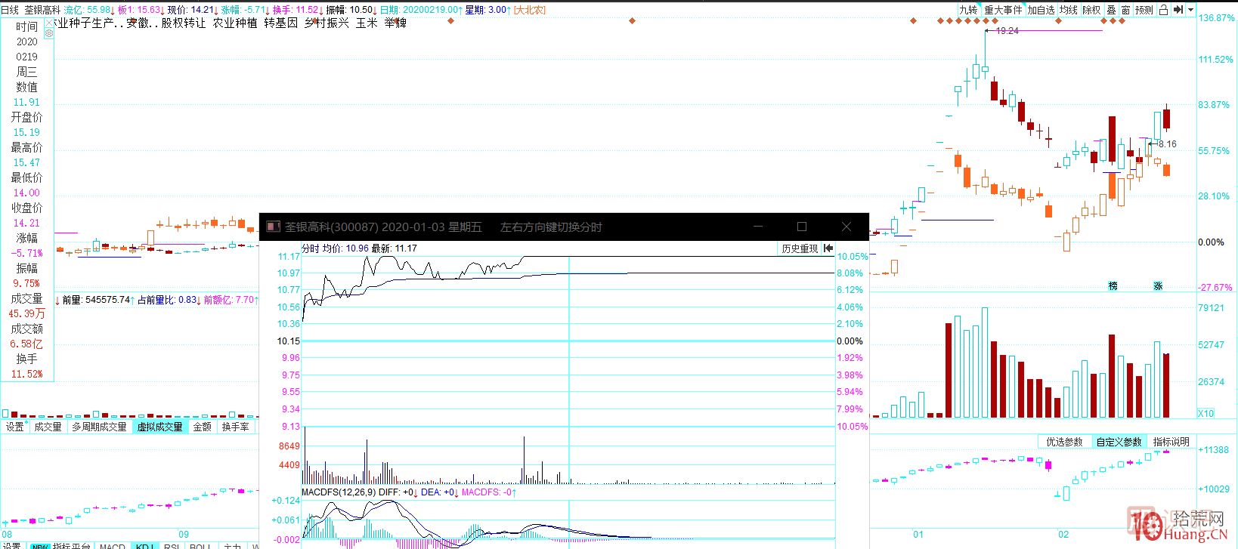Click the 历史重现 button
Viewport: 1238px width, 549px height.
click(x=800, y=248)
